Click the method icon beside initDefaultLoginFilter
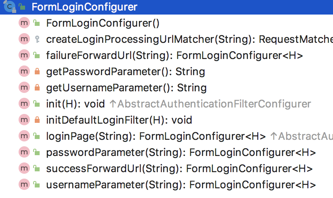 coord(24,120)
